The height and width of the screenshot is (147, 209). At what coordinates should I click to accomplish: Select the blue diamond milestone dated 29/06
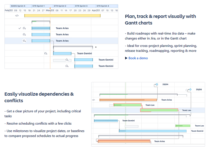190,90
